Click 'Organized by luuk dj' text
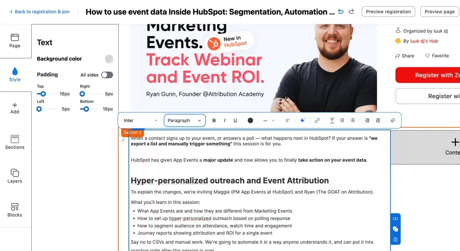Image resolution: width=460 pixels, height=251 pixels. [425, 31]
